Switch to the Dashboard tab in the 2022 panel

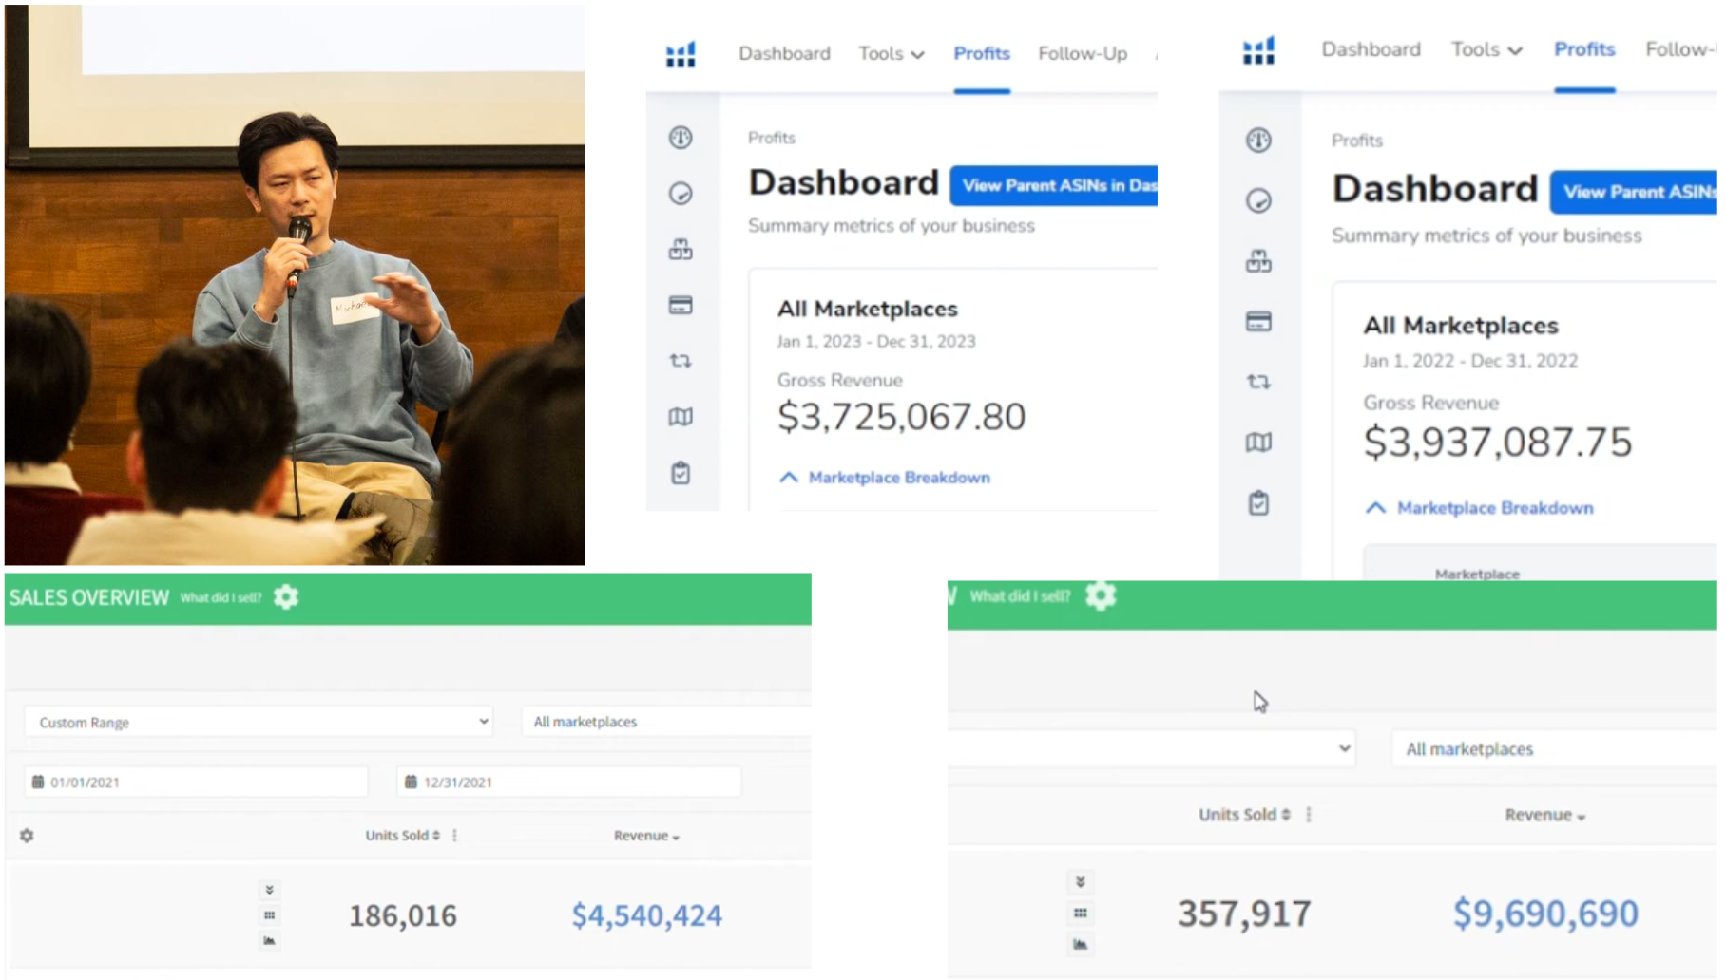pyautogui.click(x=1371, y=49)
